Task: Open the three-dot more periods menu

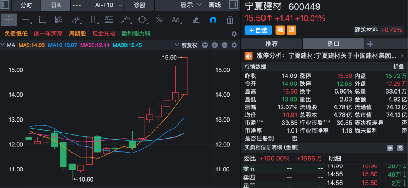Action: [x=77, y=5]
